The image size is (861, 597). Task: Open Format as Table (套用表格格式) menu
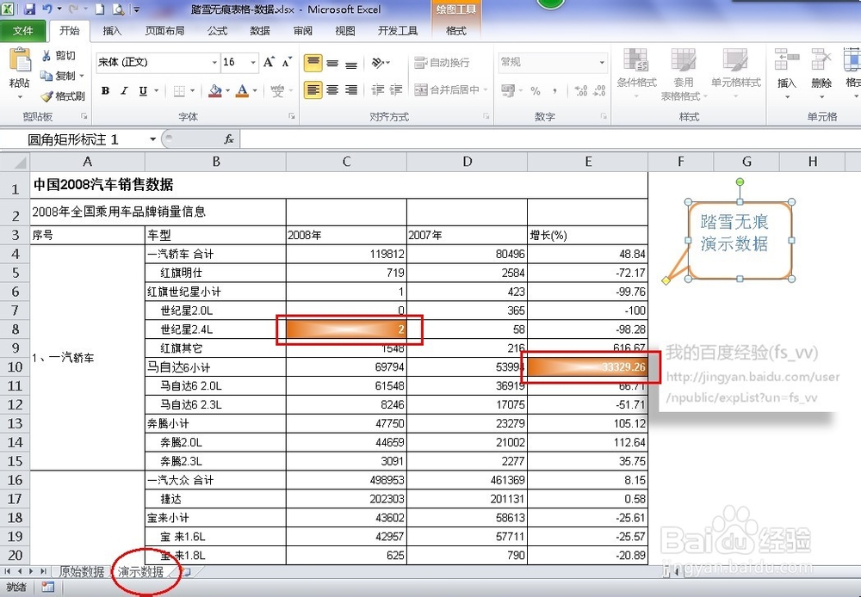click(x=684, y=74)
